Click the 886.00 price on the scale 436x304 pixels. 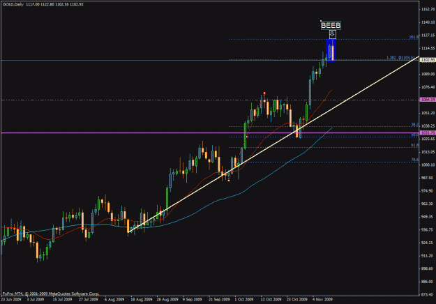click(428, 282)
